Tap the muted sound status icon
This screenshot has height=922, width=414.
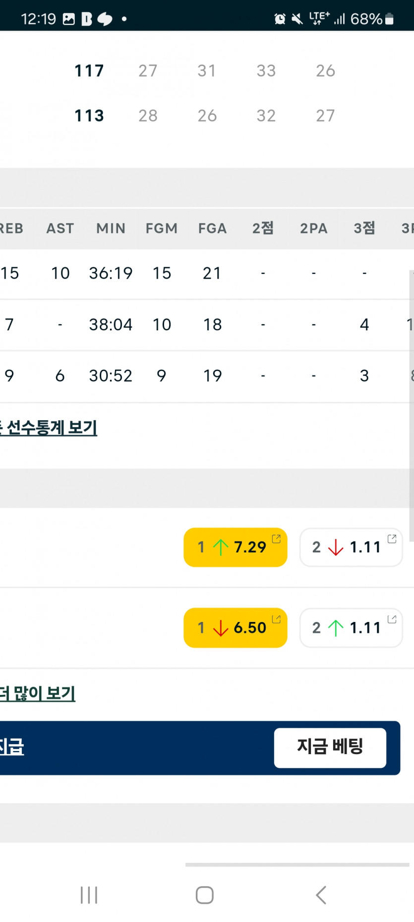[x=297, y=19]
